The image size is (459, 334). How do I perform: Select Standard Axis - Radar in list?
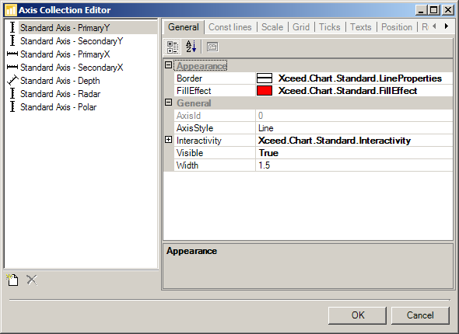[x=61, y=94]
